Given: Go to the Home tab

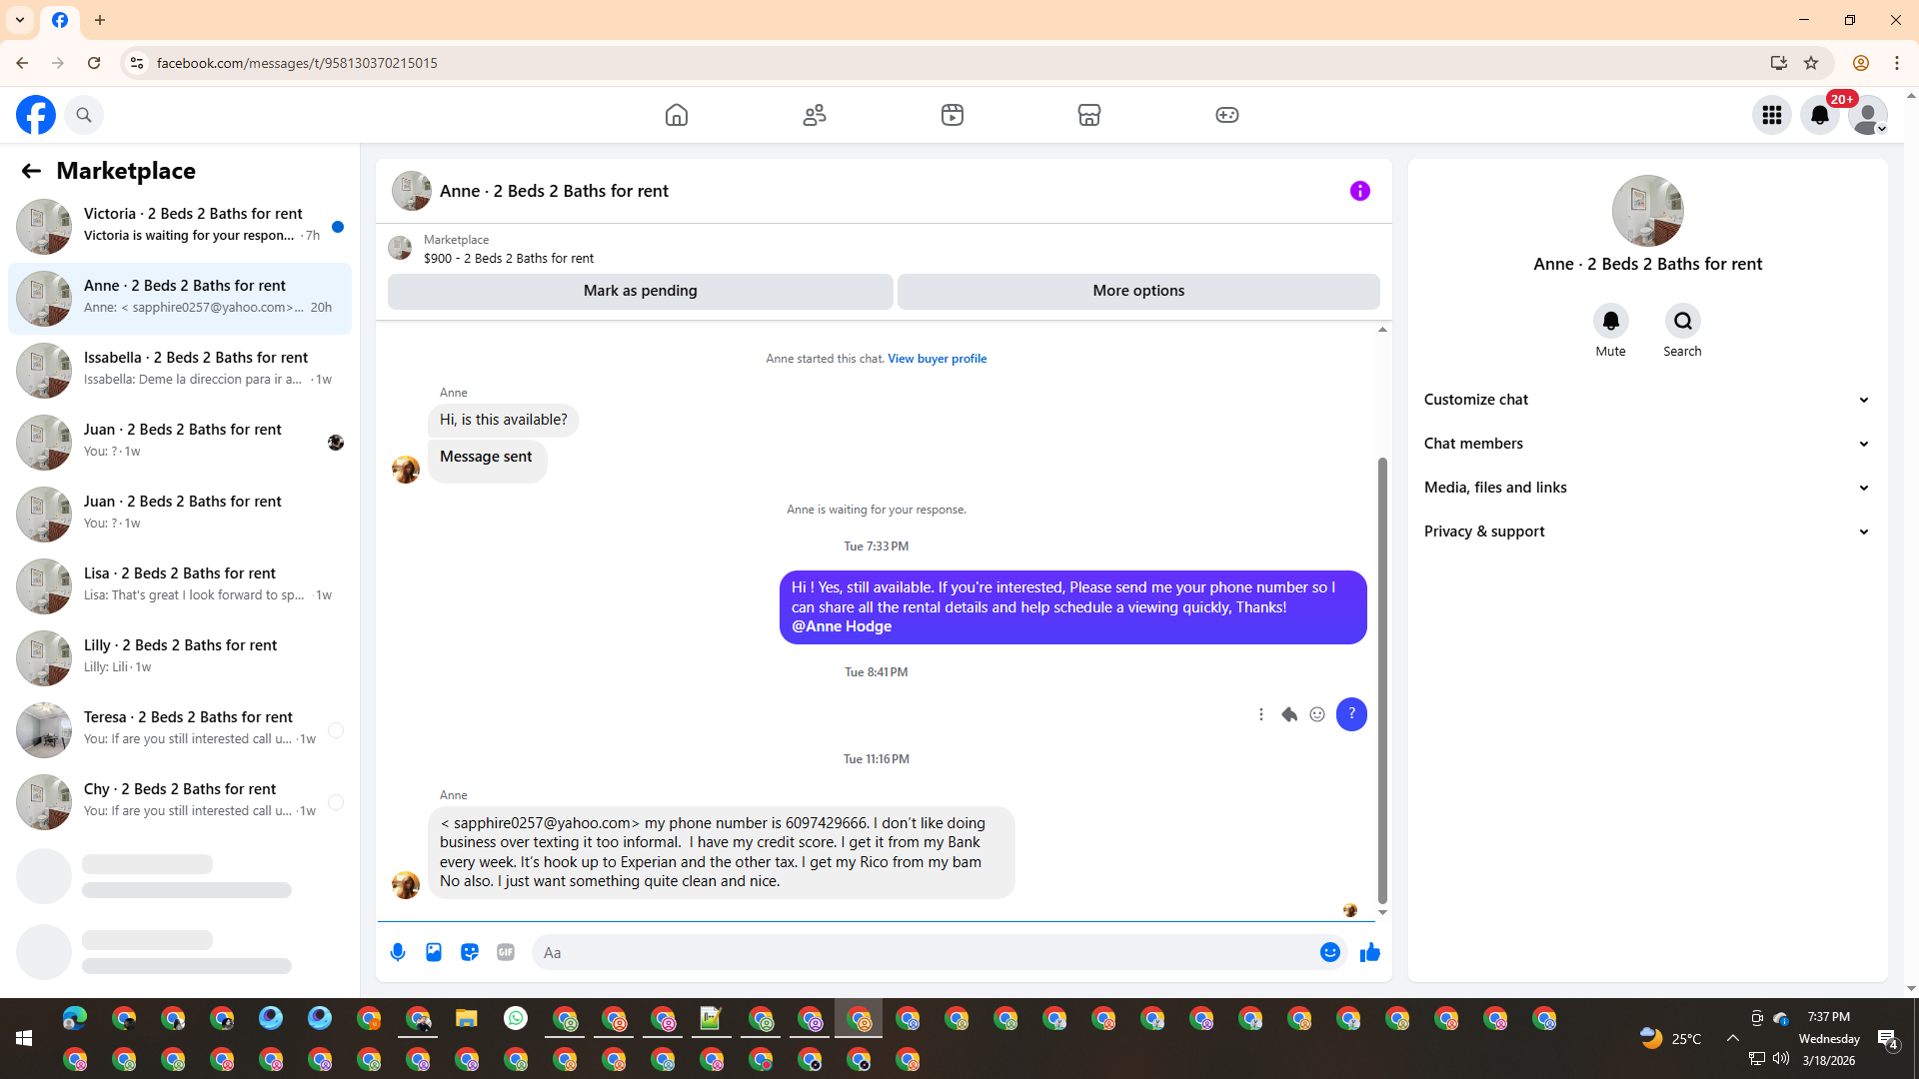Looking at the screenshot, I should [677, 115].
